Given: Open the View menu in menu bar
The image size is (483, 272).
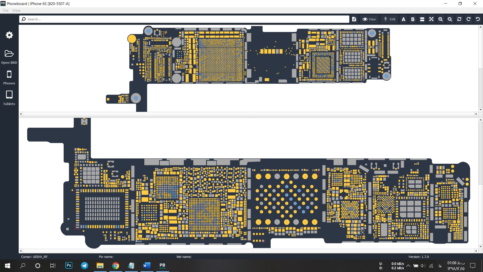Looking at the screenshot, I should tap(16, 10).
